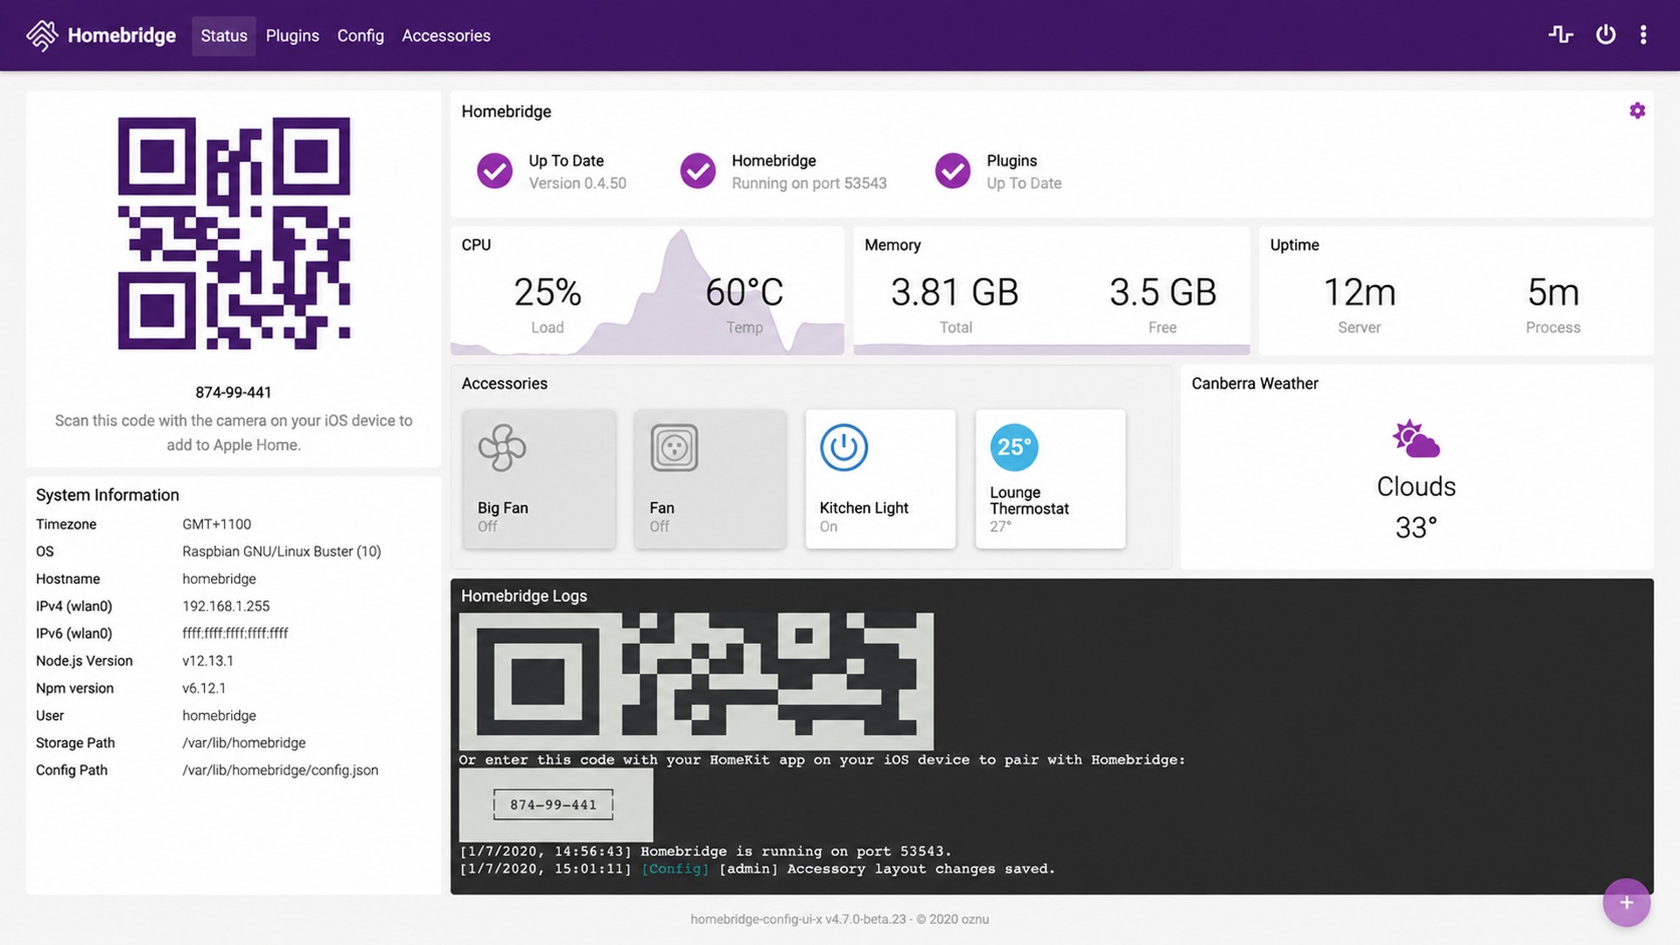Viewport: 1680px width, 945px height.
Task: Click the Homebridge brand title link
Action: click(x=122, y=36)
